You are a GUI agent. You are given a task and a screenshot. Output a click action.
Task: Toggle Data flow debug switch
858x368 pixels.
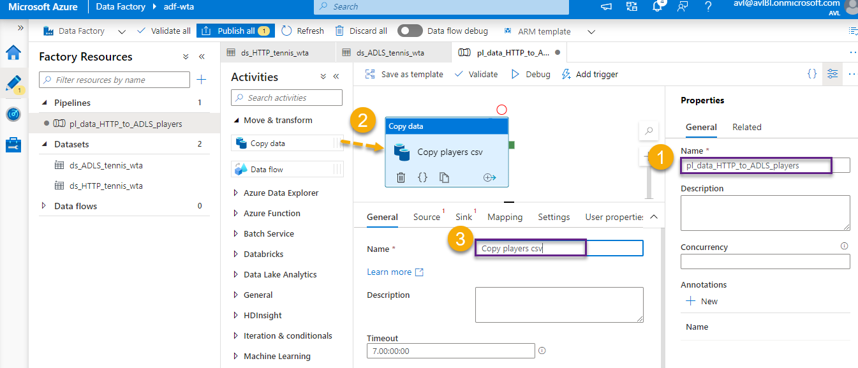410,31
